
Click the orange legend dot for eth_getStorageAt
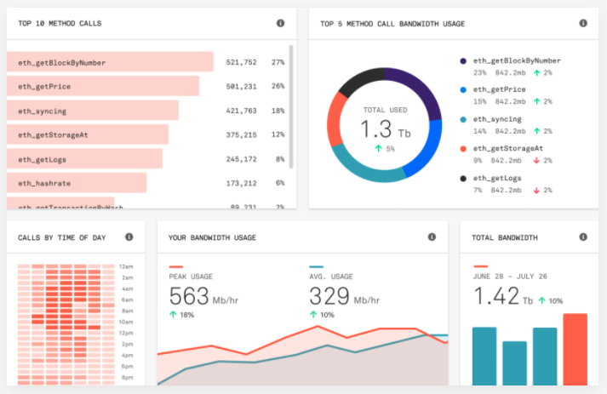click(463, 149)
